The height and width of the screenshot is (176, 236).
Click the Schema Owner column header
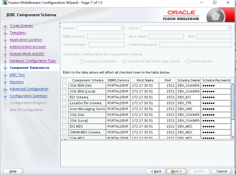(189, 80)
